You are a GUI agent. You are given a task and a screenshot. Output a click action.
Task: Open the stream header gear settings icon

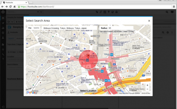(x=168, y=32)
